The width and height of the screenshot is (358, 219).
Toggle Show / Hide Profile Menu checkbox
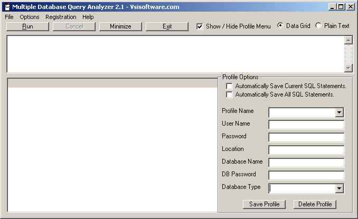[200, 26]
